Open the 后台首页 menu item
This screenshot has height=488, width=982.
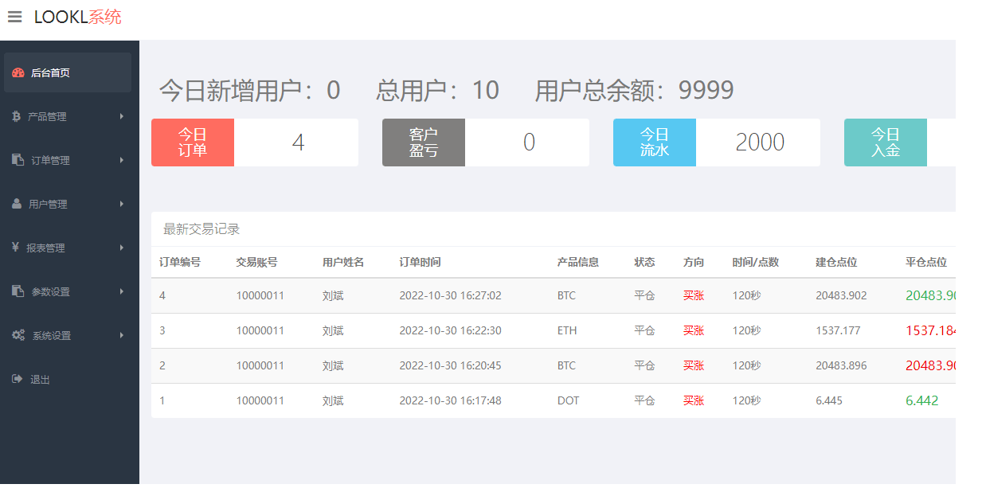[68, 72]
